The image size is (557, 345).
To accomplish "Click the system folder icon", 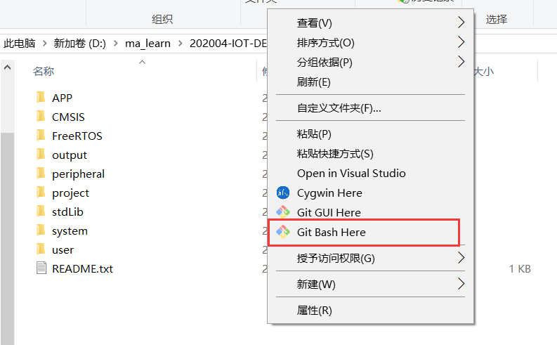I will click(x=41, y=230).
